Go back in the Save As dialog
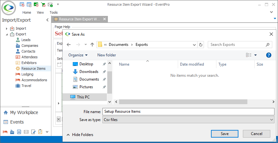Image resolution: width=278 pixels, height=143 pixels. pos(69,45)
